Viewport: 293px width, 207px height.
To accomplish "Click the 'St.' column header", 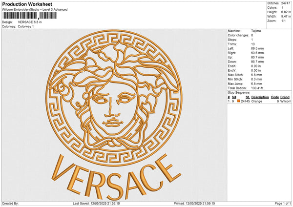I will pyautogui.click(x=248, y=97).
